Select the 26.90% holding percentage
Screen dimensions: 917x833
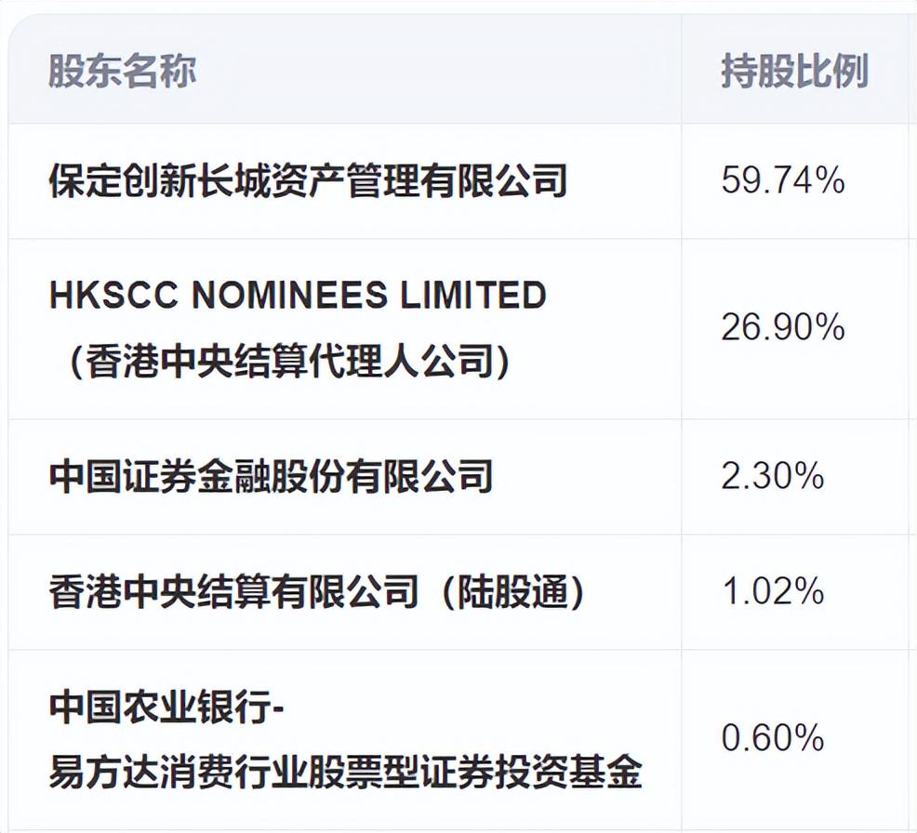(x=782, y=328)
